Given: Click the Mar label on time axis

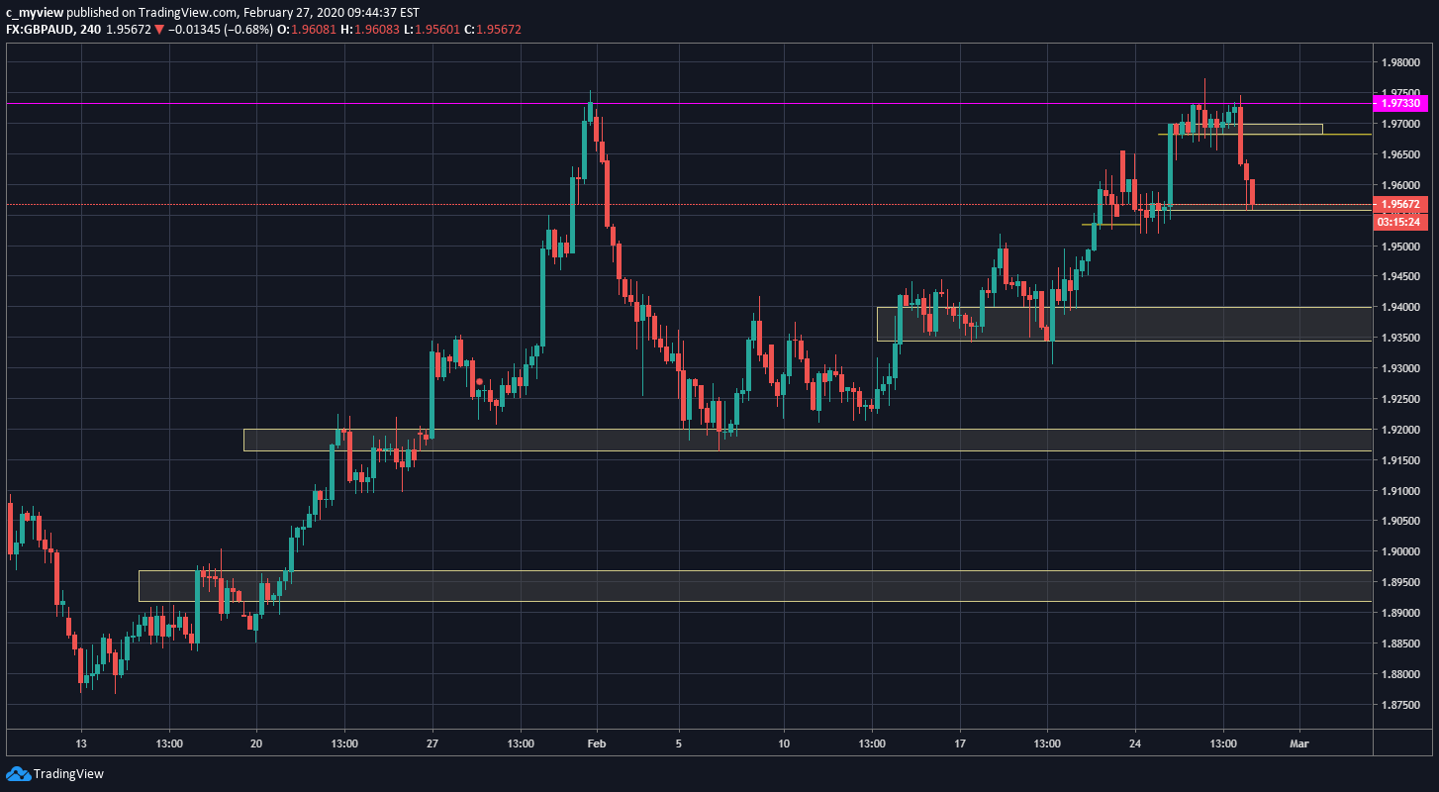Looking at the screenshot, I should click(1299, 742).
